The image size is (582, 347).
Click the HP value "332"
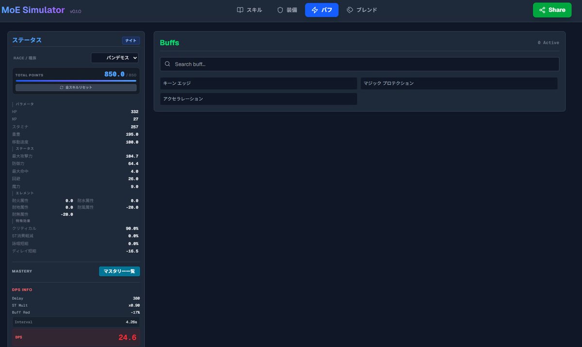coord(134,111)
